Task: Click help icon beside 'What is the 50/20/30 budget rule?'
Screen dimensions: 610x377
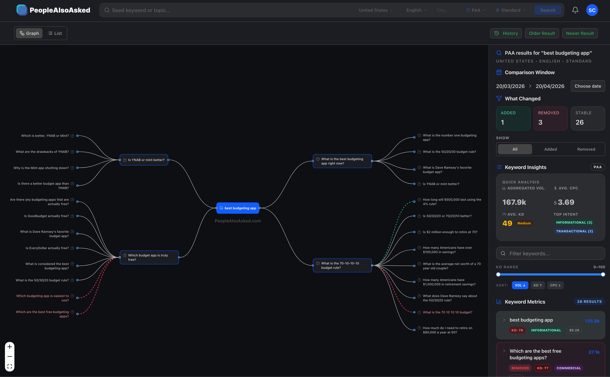Action: tap(419, 152)
